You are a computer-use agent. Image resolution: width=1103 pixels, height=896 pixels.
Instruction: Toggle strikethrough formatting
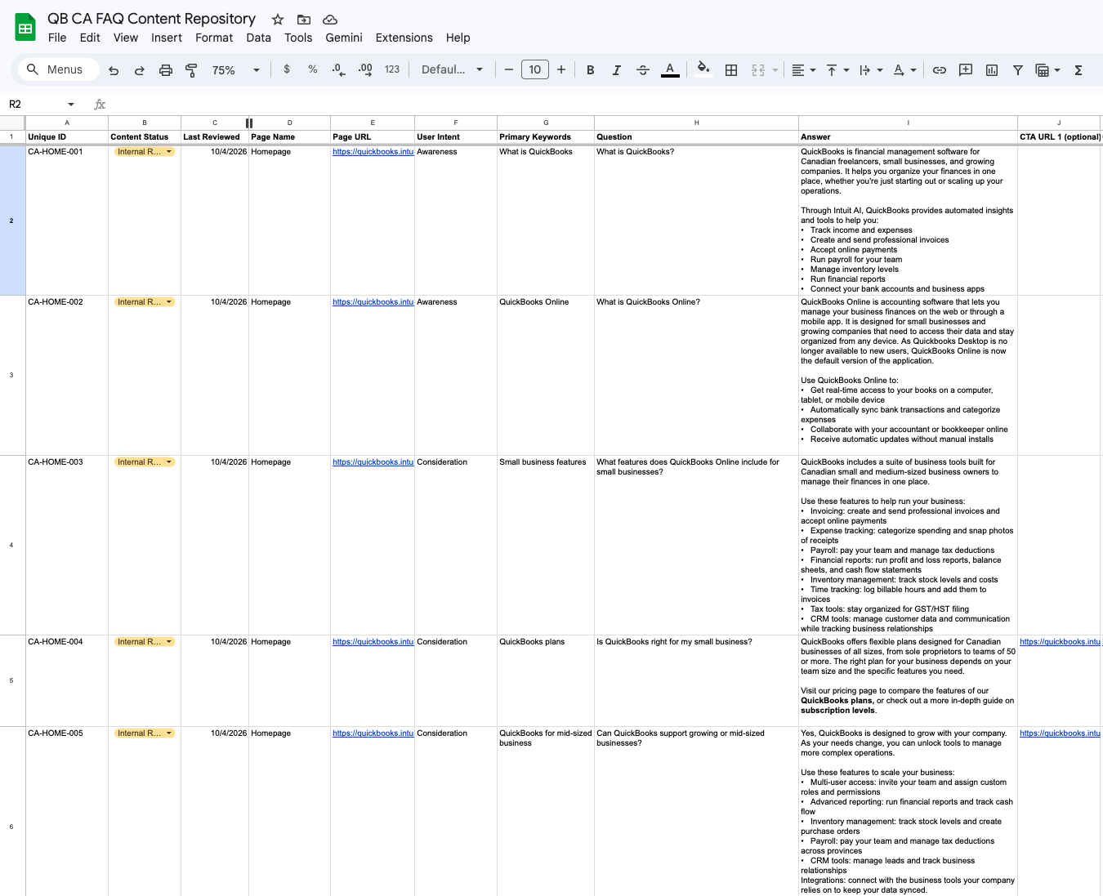pyautogui.click(x=643, y=70)
